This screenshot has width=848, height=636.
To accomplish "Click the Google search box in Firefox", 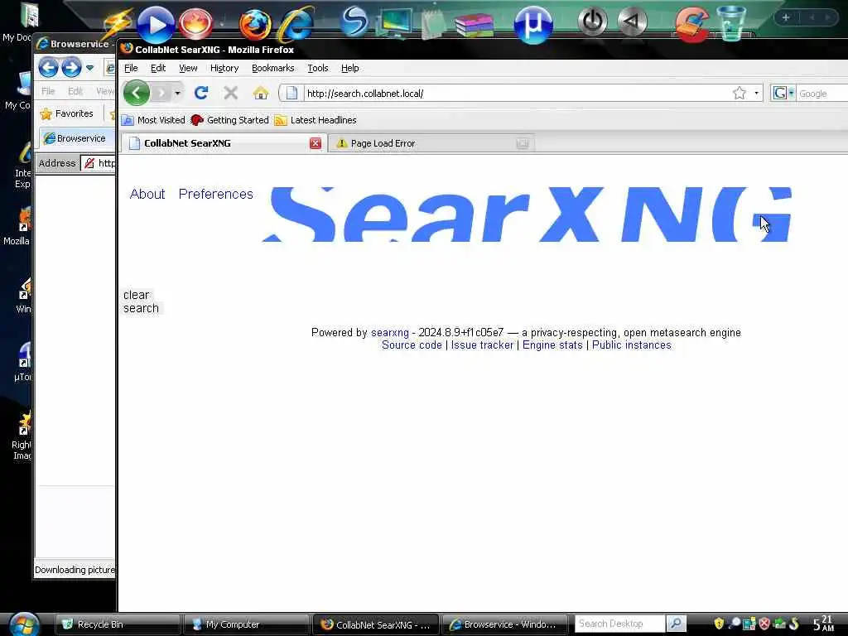I will [822, 94].
